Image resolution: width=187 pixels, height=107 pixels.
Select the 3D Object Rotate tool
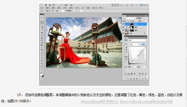click(x=42, y=63)
